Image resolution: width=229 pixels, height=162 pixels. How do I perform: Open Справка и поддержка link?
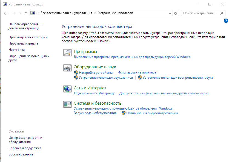coord(25,148)
